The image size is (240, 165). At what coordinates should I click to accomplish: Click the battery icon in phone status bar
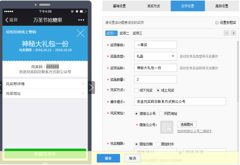click(x=83, y=11)
